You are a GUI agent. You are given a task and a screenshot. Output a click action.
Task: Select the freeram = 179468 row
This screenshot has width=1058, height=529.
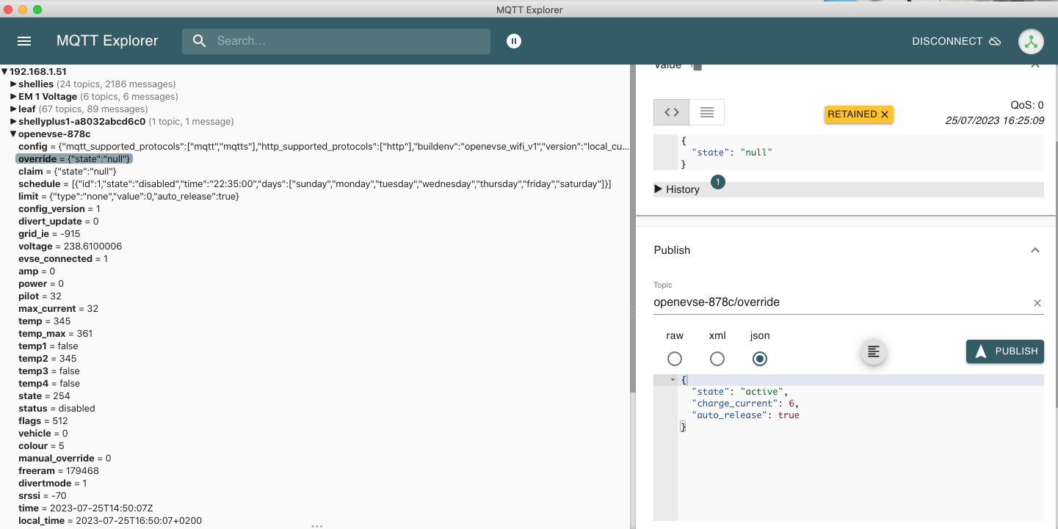tap(59, 471)
